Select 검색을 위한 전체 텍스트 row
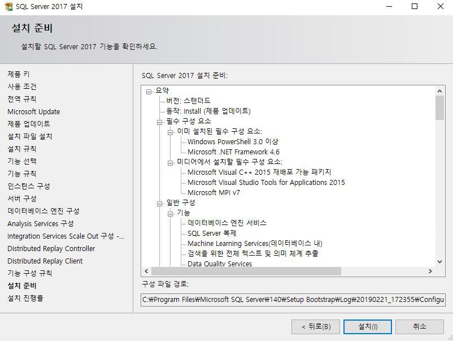Viewport: 453px width, 341px height. 253,254
